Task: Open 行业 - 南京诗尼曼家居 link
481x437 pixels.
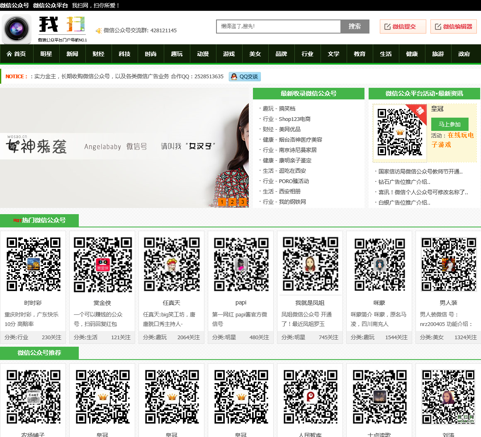Action: (289, 150)
